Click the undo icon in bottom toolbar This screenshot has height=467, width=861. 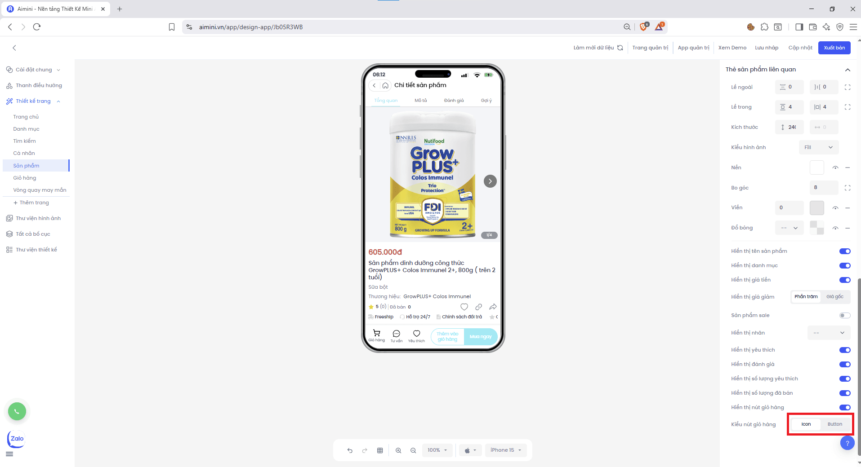click(350, 450)
